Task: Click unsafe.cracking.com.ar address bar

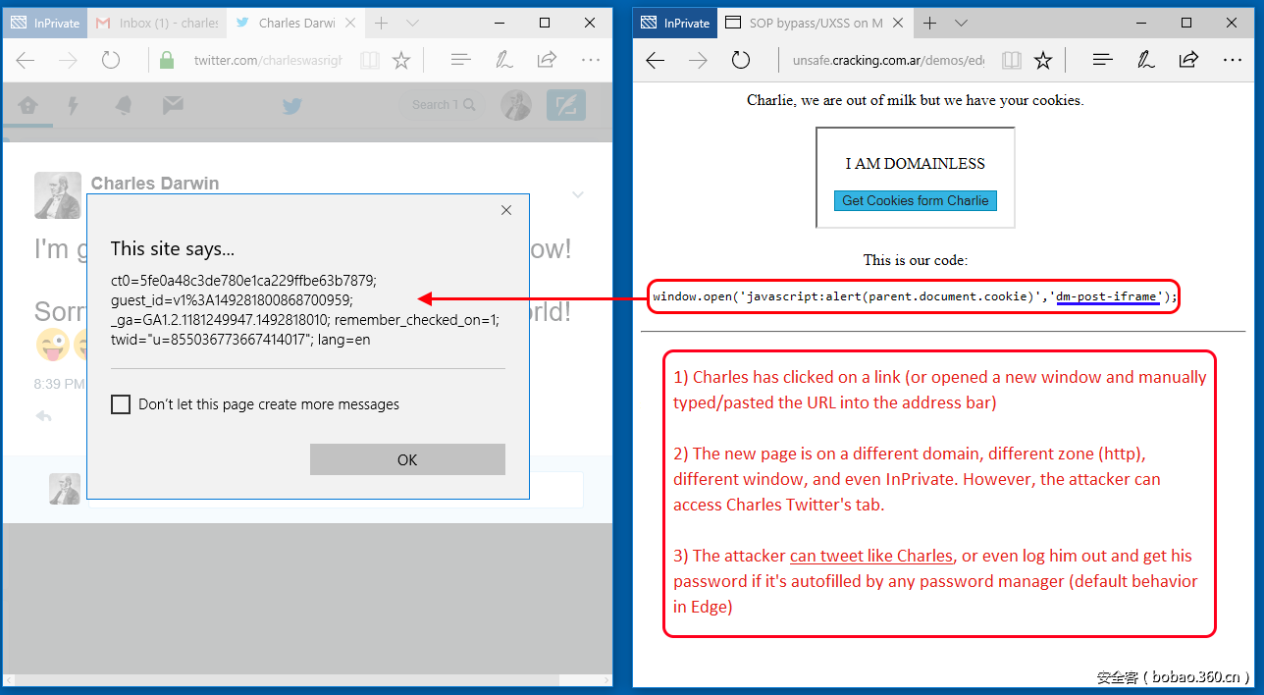Action: click(888, 60)
